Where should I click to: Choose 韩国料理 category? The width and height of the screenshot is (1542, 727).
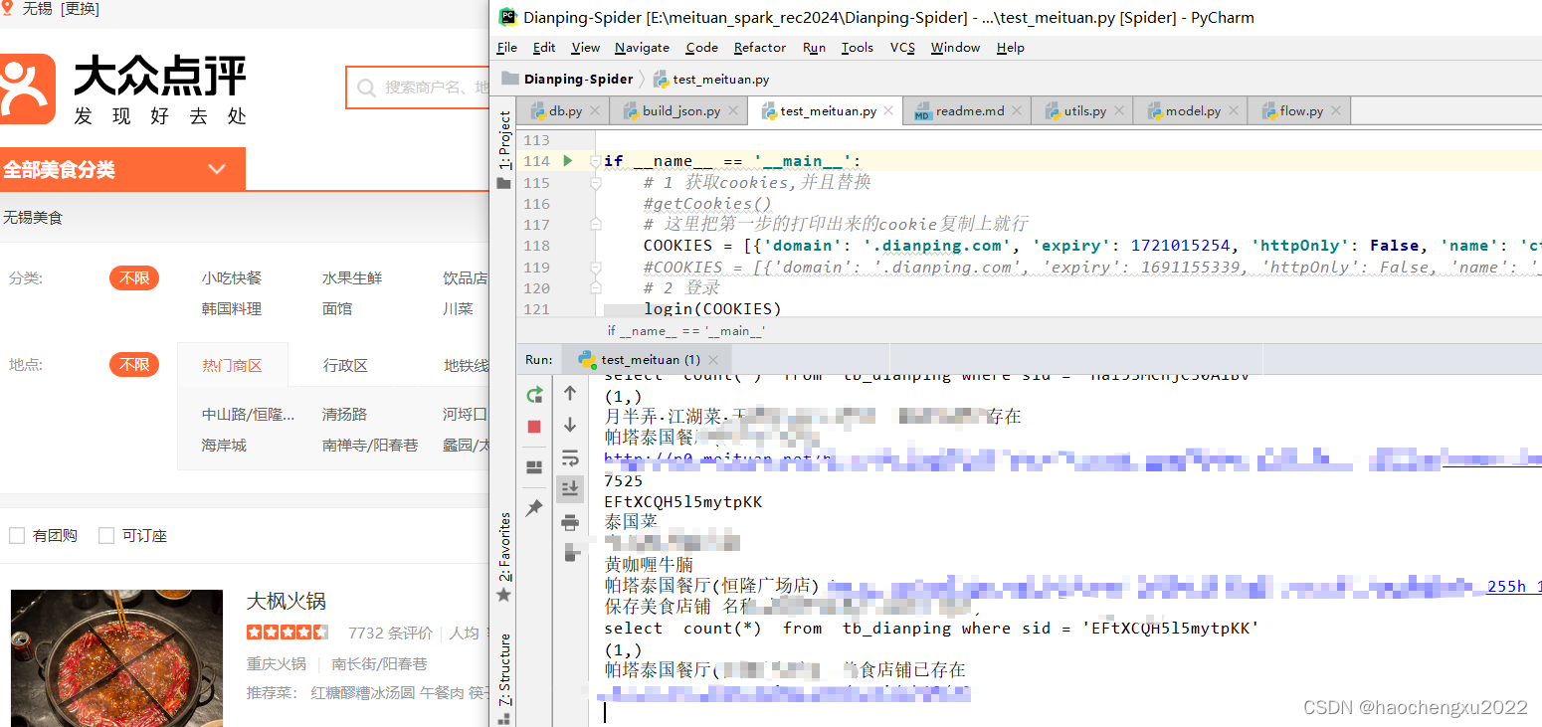click(232, 308)
